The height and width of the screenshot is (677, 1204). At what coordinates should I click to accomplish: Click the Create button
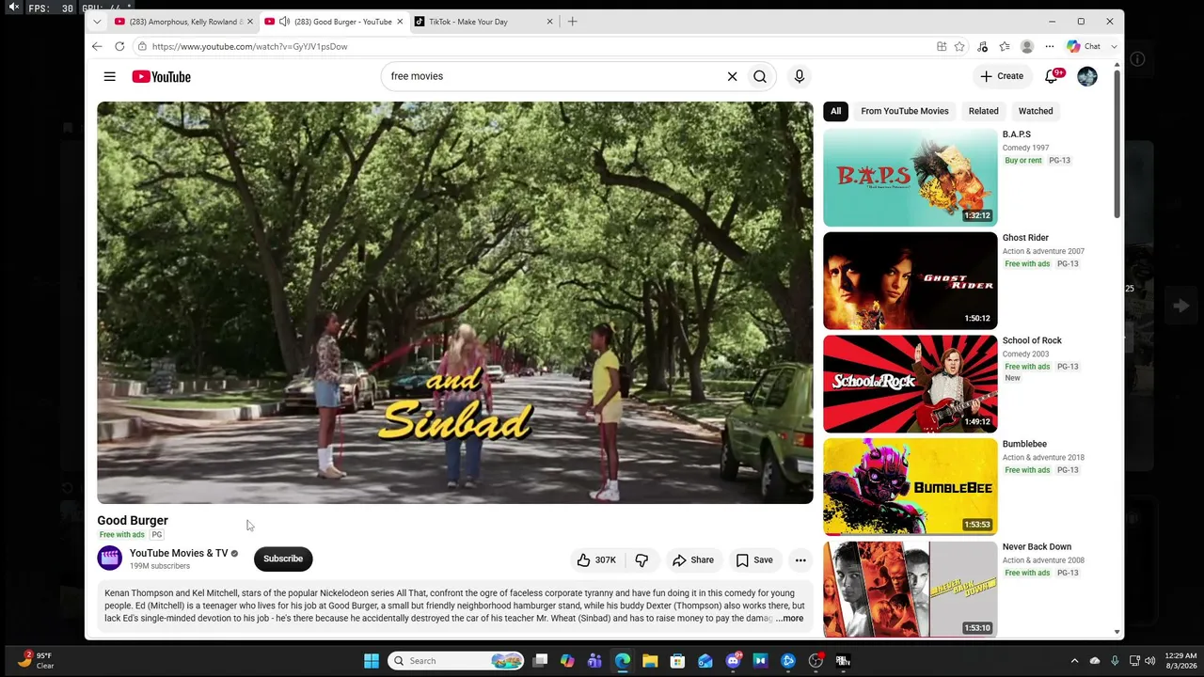tap(1002, 76)
